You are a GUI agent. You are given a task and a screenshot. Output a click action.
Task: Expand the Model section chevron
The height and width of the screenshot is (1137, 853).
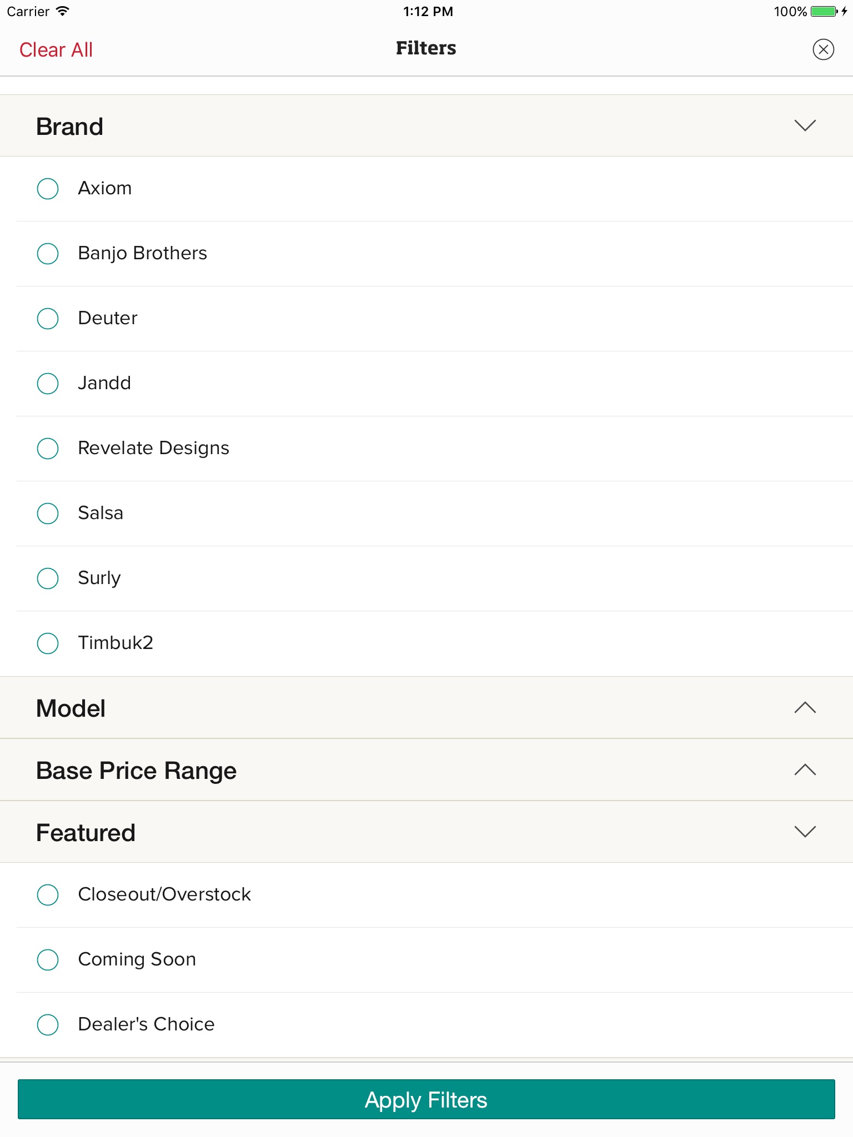pyautogui.click(x=805, y=707)
